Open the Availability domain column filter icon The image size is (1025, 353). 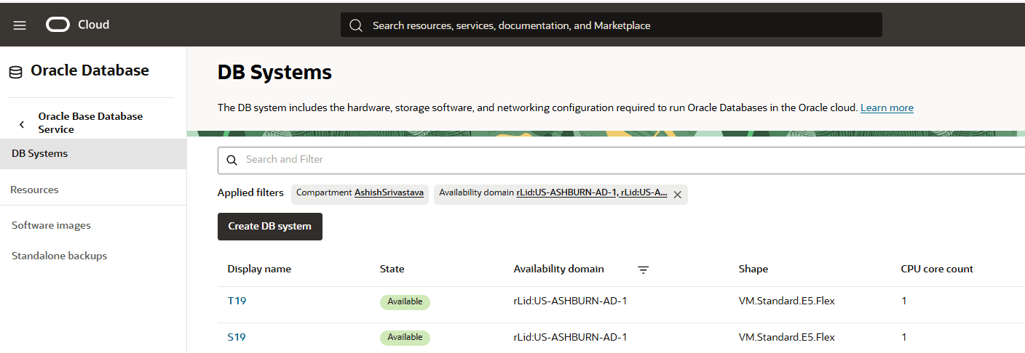pyautogui.click(x=643, y=269)
